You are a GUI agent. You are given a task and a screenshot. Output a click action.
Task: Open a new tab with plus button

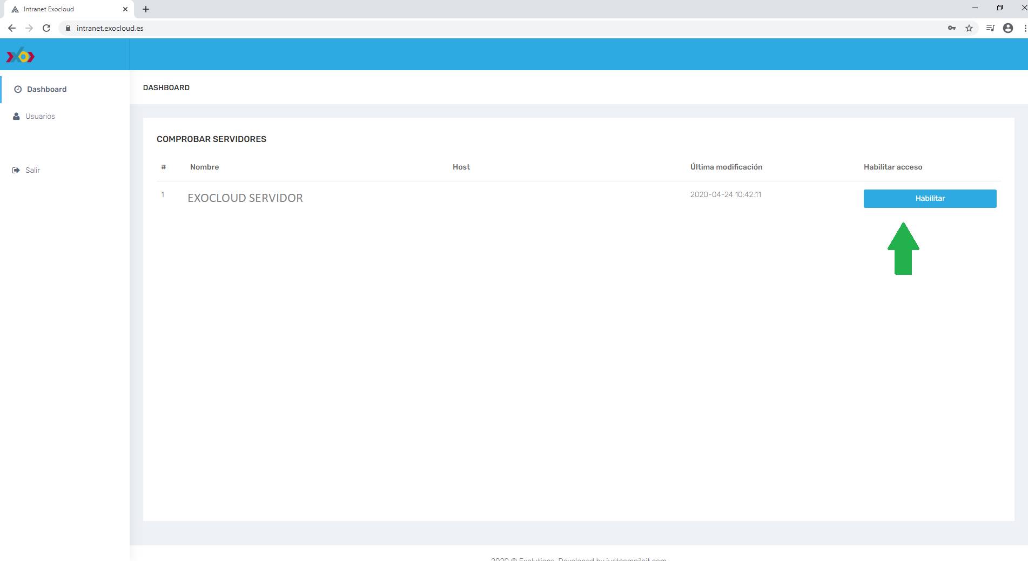[146, 9]
